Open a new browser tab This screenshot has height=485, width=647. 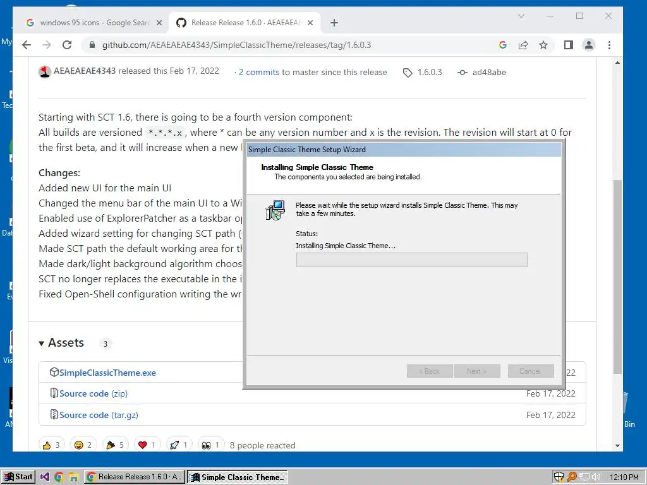pos(334,23)
